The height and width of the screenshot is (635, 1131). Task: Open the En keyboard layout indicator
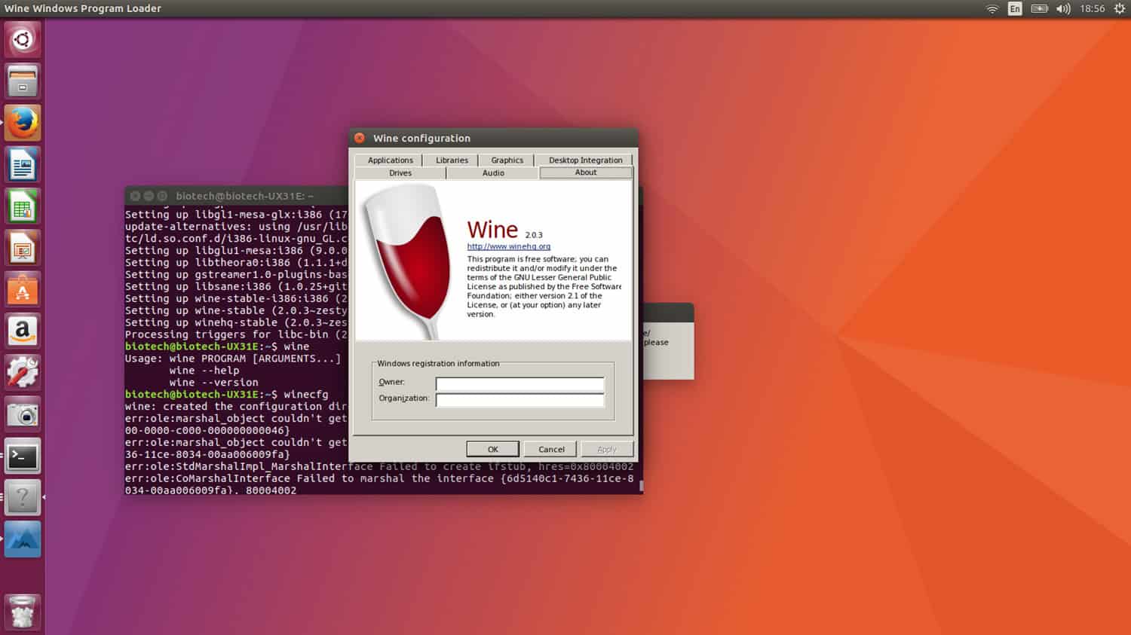1015,9
